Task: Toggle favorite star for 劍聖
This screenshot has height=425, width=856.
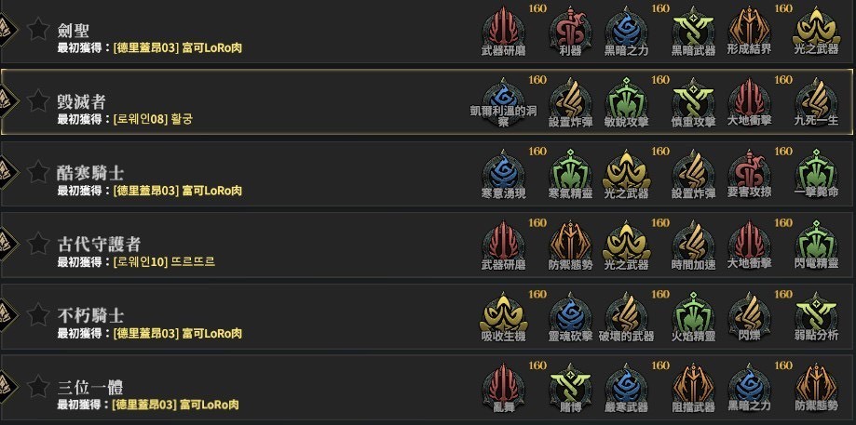Action: (x=38, y=29)
